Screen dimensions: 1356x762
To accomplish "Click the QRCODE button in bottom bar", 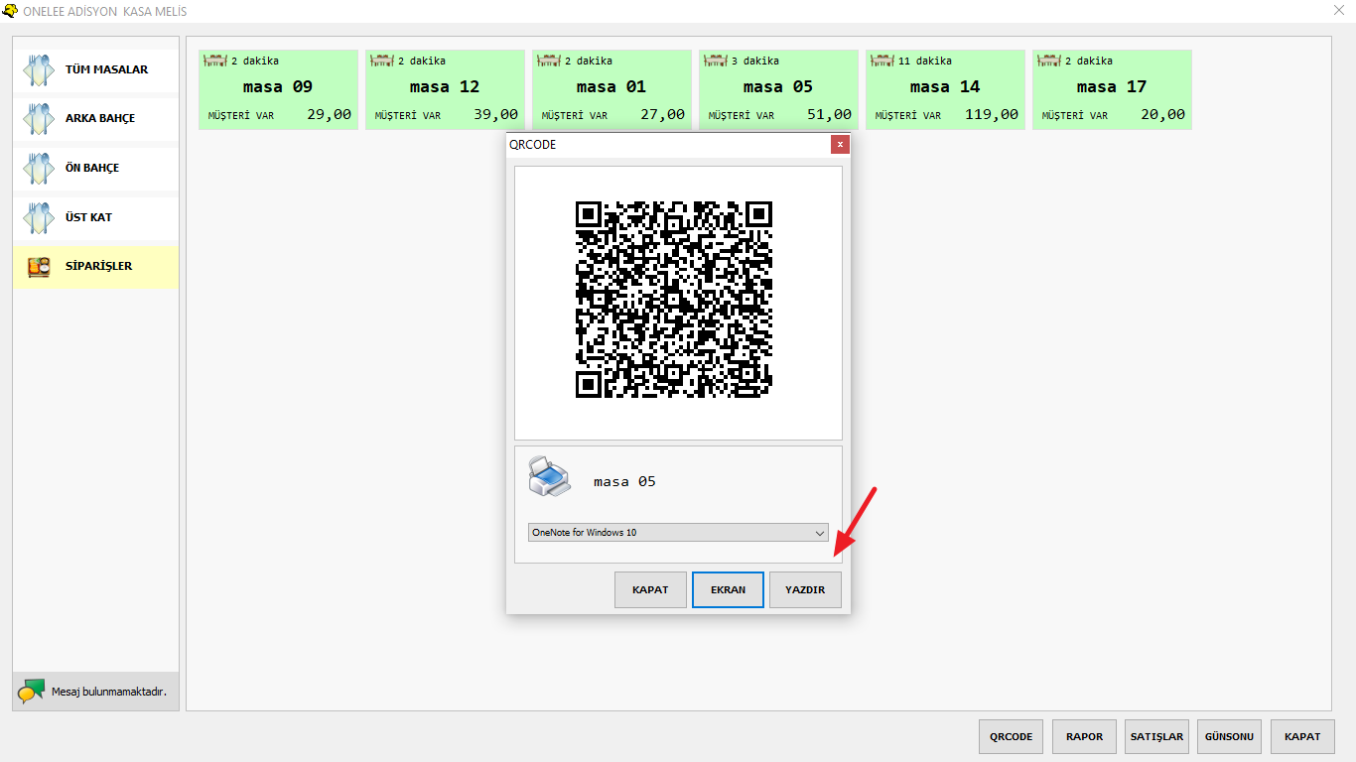I will click(1011, 737).
